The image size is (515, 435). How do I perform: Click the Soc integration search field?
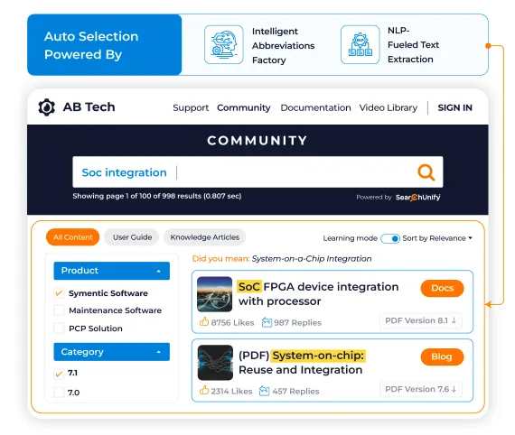(257, 172)
